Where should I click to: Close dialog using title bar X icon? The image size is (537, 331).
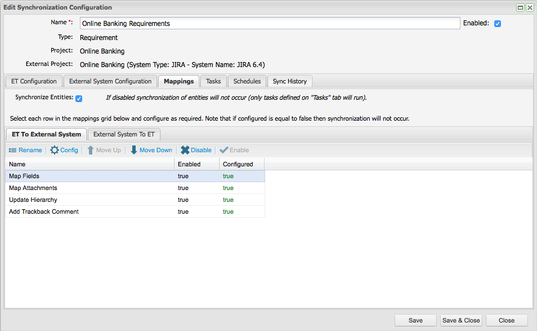[530, 7]
